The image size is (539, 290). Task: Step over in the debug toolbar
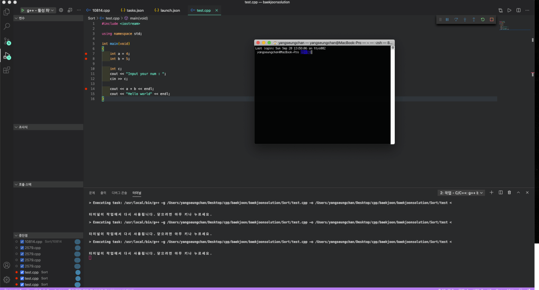[456, 19]
